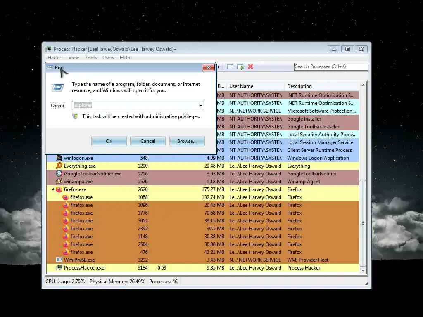This screenshot has width=423, height=317.
Task: Click the red X Find Window and Kill icon
Action: point(250,66)
